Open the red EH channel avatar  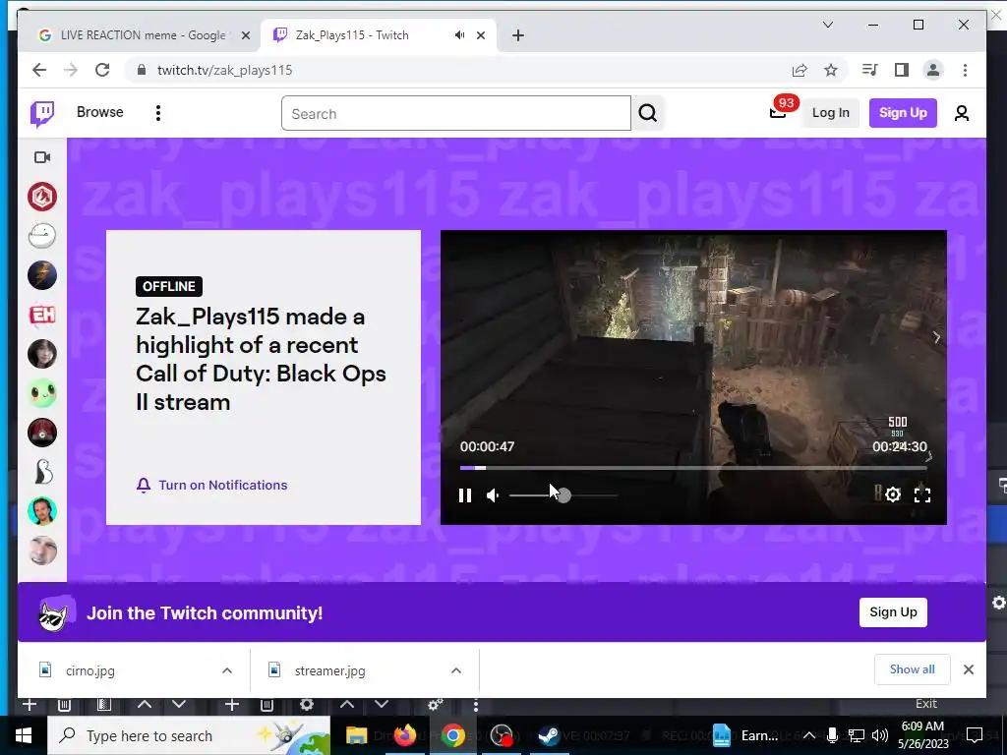(42, 315)
